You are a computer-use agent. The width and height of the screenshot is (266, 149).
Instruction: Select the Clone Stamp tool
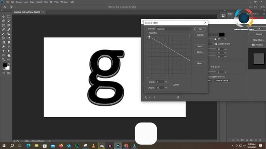9,34
